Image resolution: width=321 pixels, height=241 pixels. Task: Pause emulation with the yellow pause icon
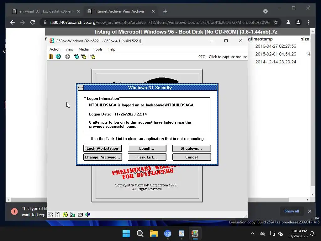tap(51, 56)
